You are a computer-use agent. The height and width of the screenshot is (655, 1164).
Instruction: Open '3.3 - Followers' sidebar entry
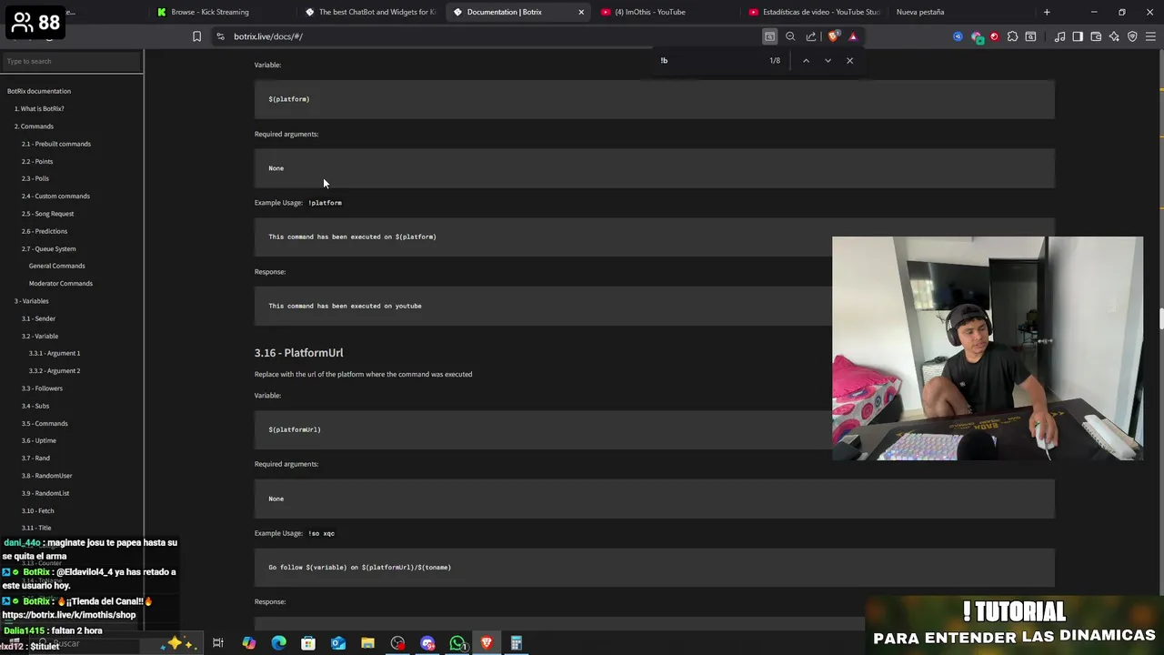tap(42, 388)
